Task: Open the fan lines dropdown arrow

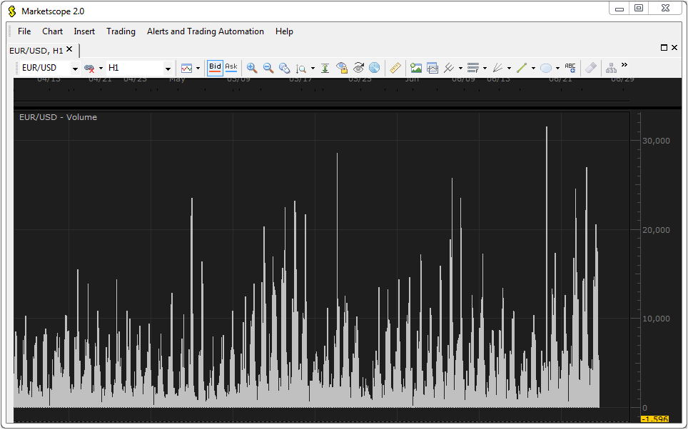Action: (x=509, y=68)
